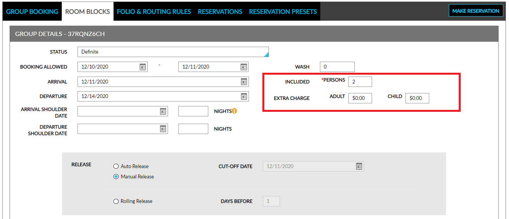Select the Rolling Release option
The image size is (509, 219).
coord(116,201)
